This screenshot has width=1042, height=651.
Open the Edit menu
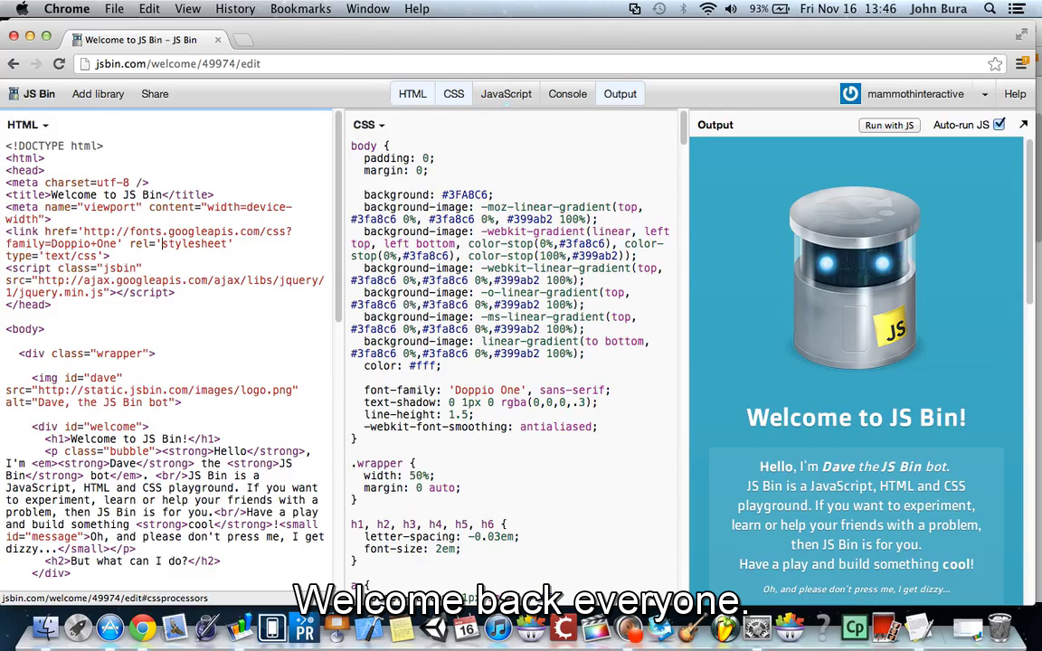point(149,9)
